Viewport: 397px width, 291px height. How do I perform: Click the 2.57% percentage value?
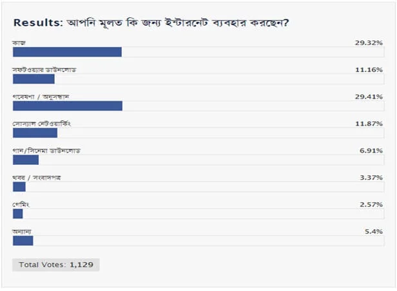tap(371, 204)
